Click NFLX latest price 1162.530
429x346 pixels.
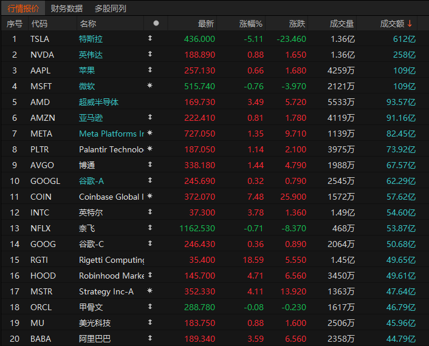coord(197,228)
